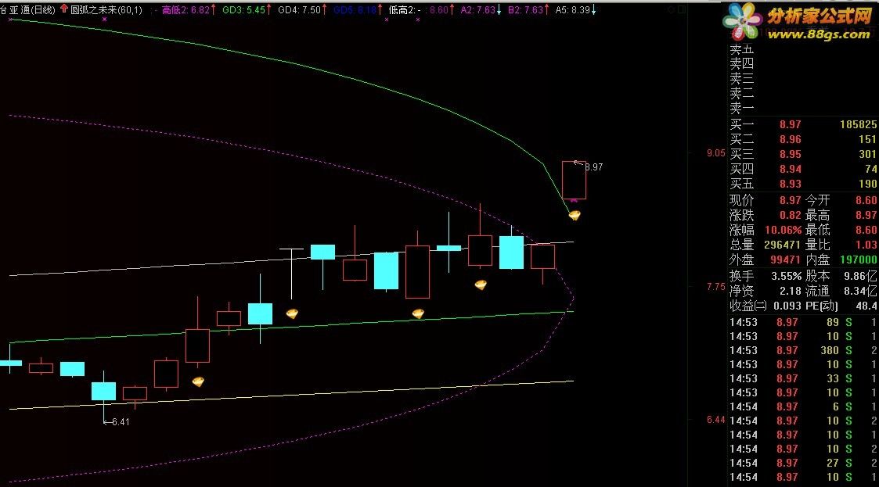879x487 pixels.
Task: Click the gold diamond marker nearest the 6.41 low
Action: tap(198, 381)
